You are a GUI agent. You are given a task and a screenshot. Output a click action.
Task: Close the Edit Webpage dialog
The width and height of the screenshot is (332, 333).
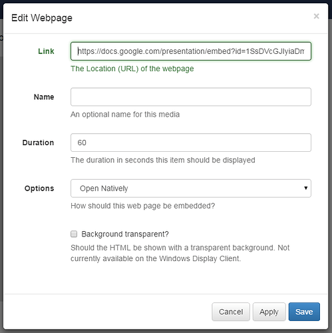[316, 16]
